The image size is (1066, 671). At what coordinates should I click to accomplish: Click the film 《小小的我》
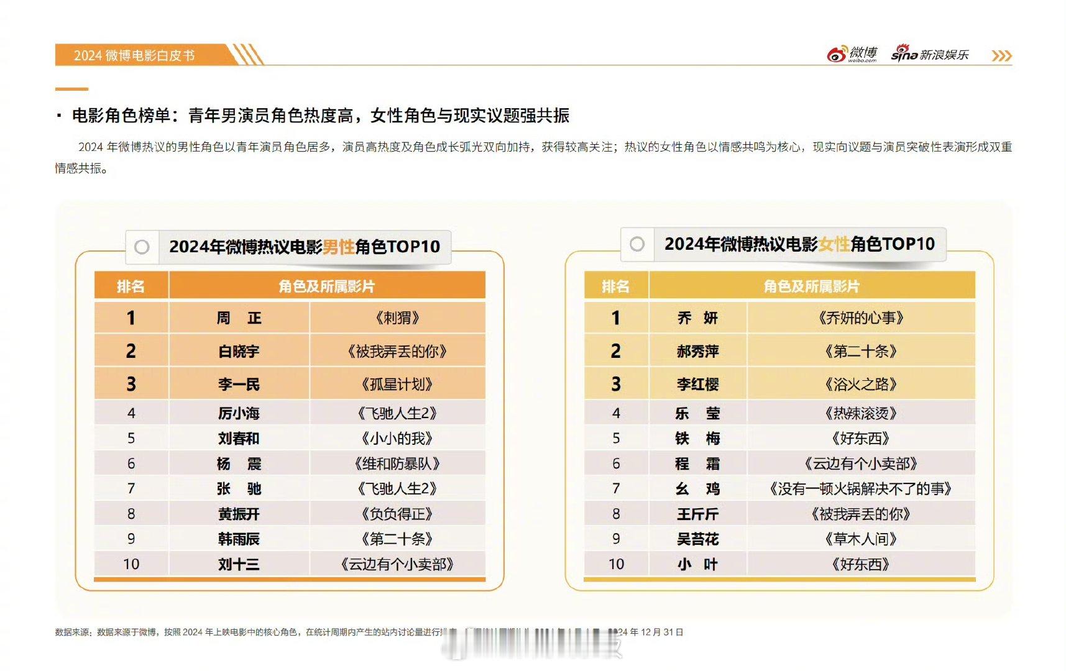[x=397, y=439]
